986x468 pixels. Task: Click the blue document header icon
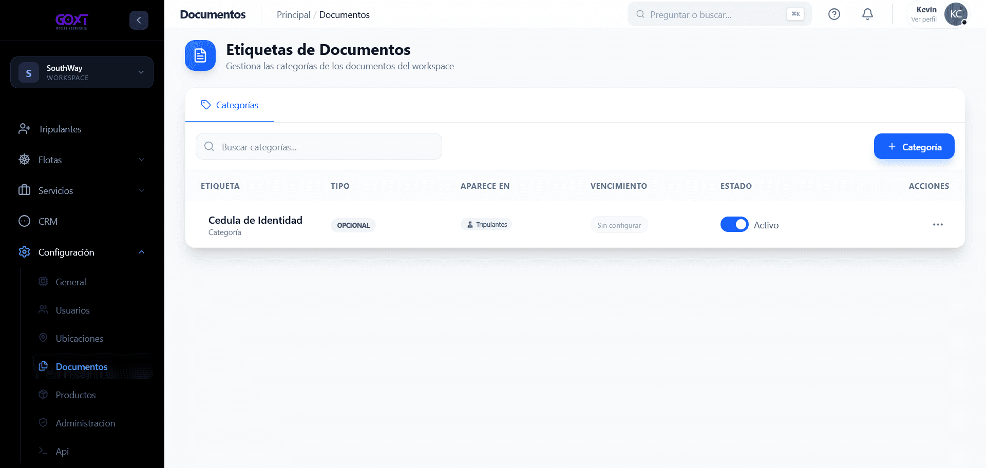(x=200, y=55)
